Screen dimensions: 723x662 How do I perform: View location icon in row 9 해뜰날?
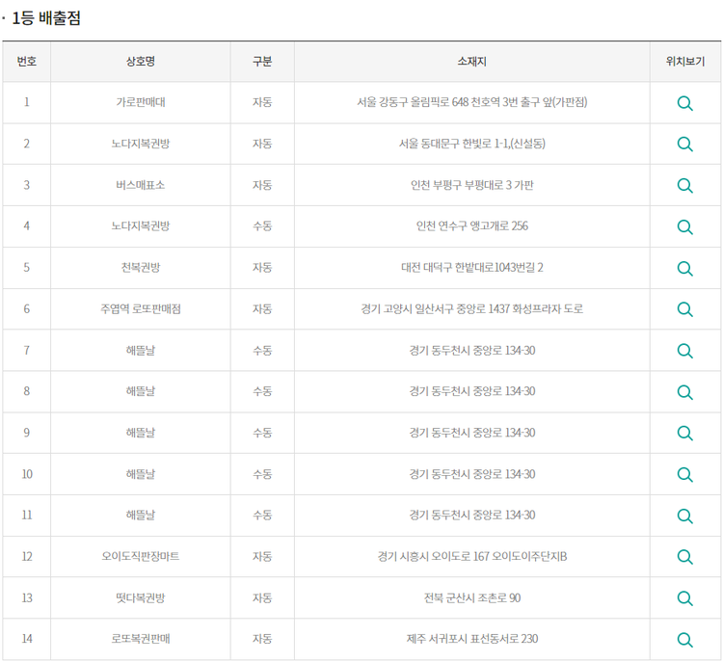(x=684, y=434)
